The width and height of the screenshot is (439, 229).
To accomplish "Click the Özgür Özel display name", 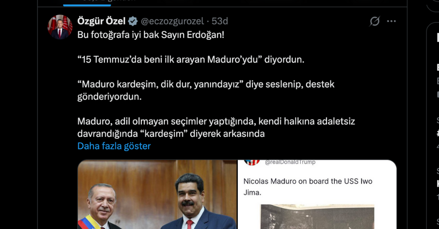I will [102, 22].
